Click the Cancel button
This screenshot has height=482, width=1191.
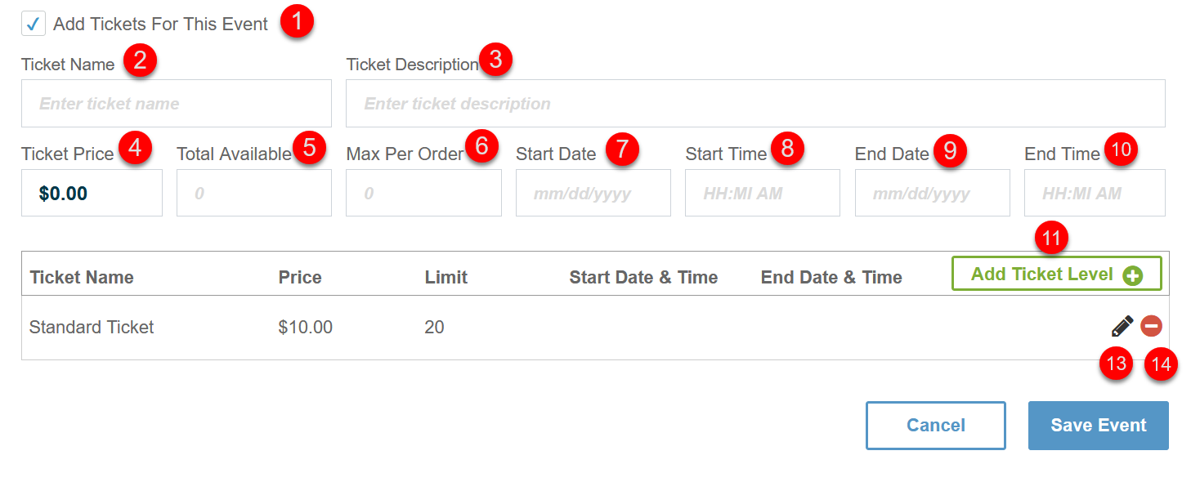[x=936, y=425]
